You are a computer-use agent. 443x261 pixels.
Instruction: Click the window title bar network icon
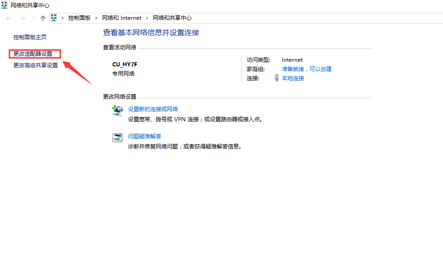click(x=4, y=5)
